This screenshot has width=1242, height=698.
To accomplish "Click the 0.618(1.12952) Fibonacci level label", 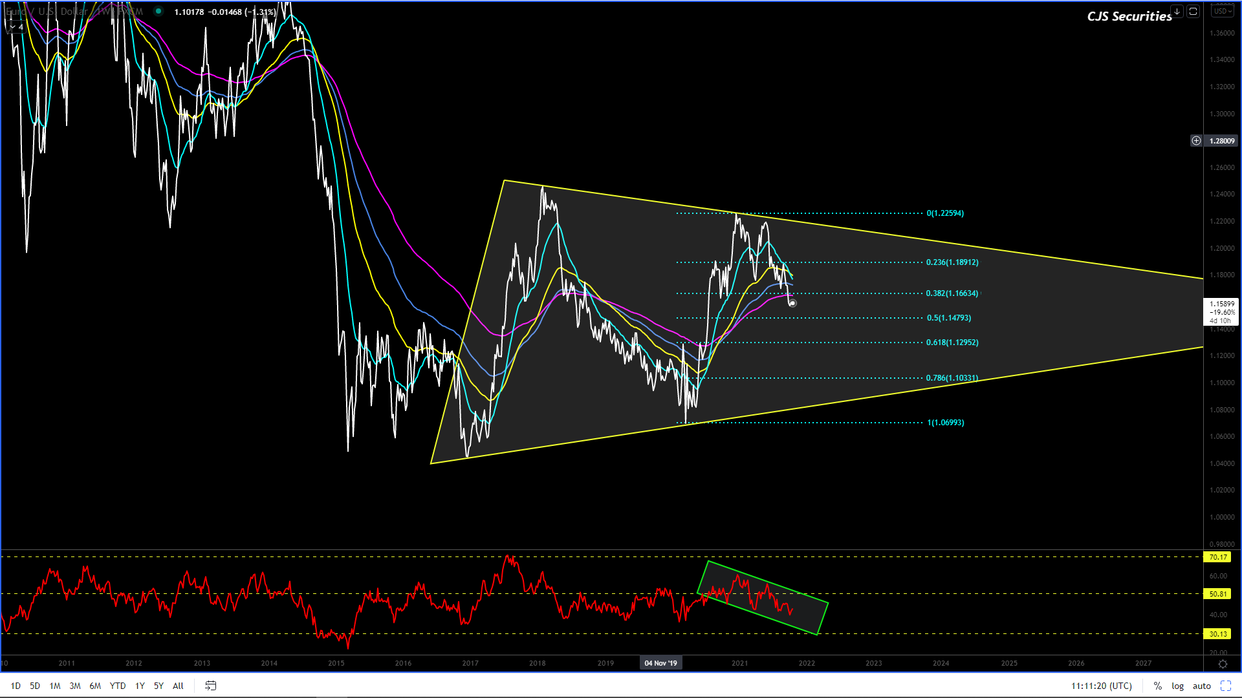I will pyautogui.click(x=952, y=343).
